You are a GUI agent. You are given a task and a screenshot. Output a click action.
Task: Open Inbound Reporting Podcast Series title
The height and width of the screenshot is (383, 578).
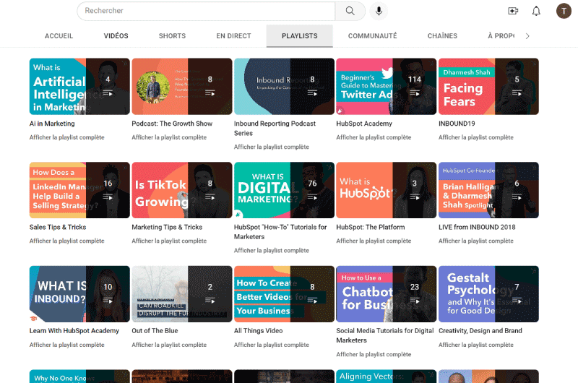coord(275,129)
